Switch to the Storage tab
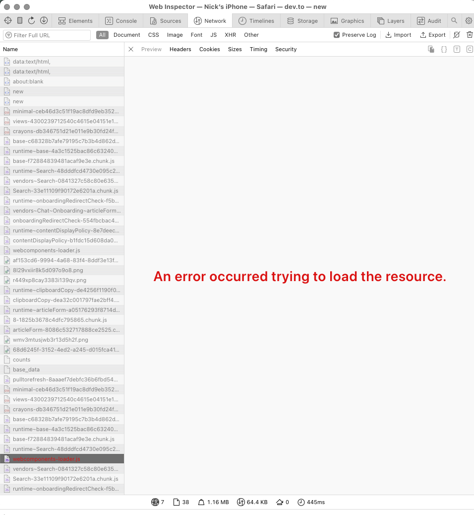The width and height of the screenshot is (474, 515). [302, 21]
